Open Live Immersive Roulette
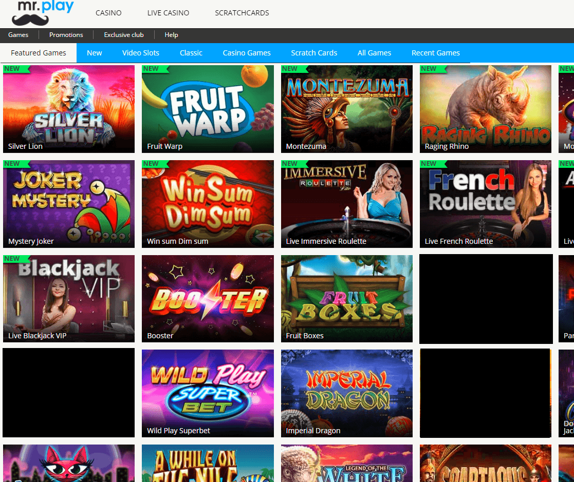The height and width of the screenshot is (482, 574). pos(347,204)
